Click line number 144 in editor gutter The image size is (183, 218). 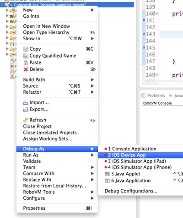coord(151,41)
